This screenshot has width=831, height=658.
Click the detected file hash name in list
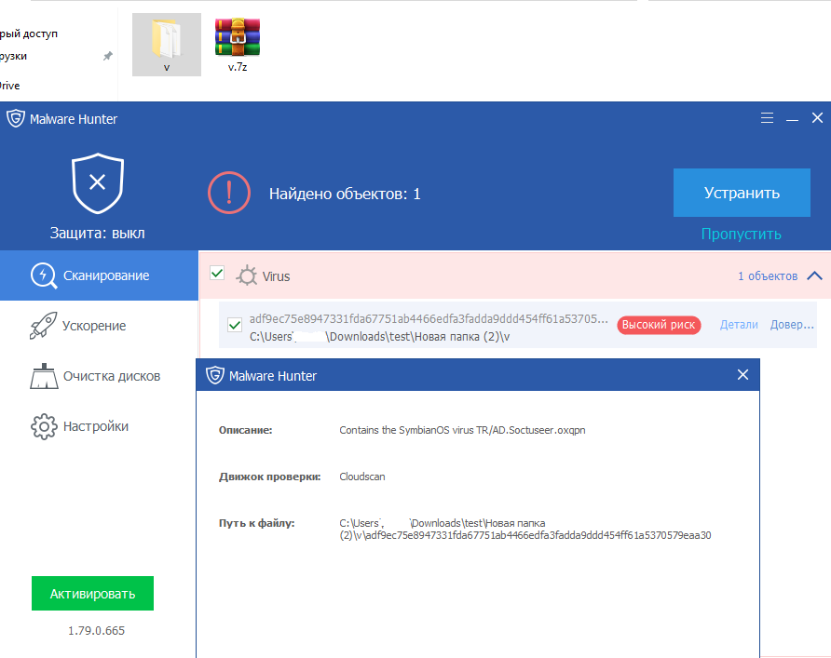[x=429, y=318]
